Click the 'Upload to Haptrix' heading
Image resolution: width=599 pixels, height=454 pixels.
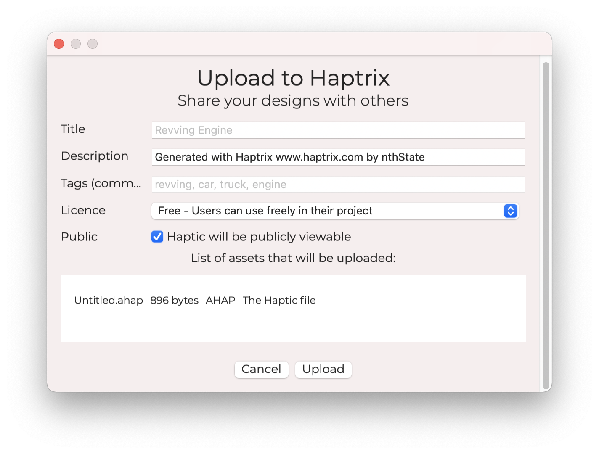293,78
